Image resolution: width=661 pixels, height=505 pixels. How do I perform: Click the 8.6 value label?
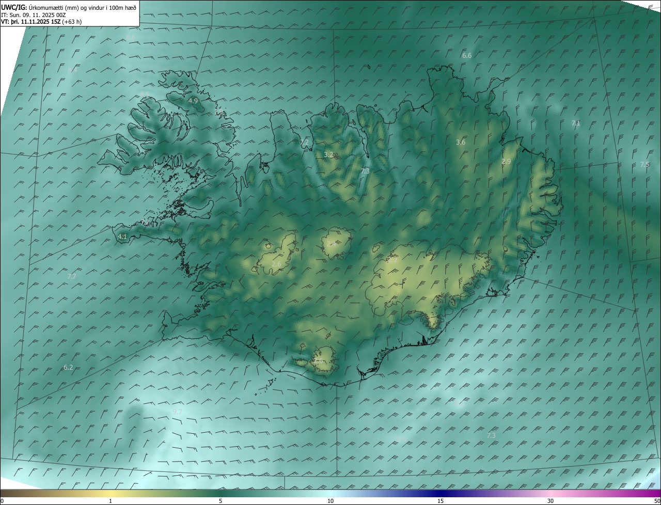[x=131, y=38]
